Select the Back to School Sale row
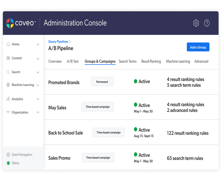Viewport: 221px width, 183px height. [x=65, y=133]
